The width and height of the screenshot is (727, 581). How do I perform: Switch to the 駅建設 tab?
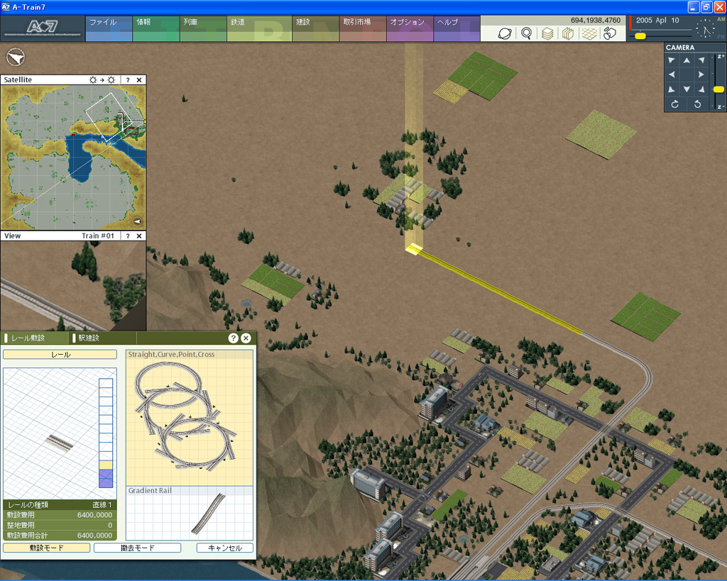103,338
